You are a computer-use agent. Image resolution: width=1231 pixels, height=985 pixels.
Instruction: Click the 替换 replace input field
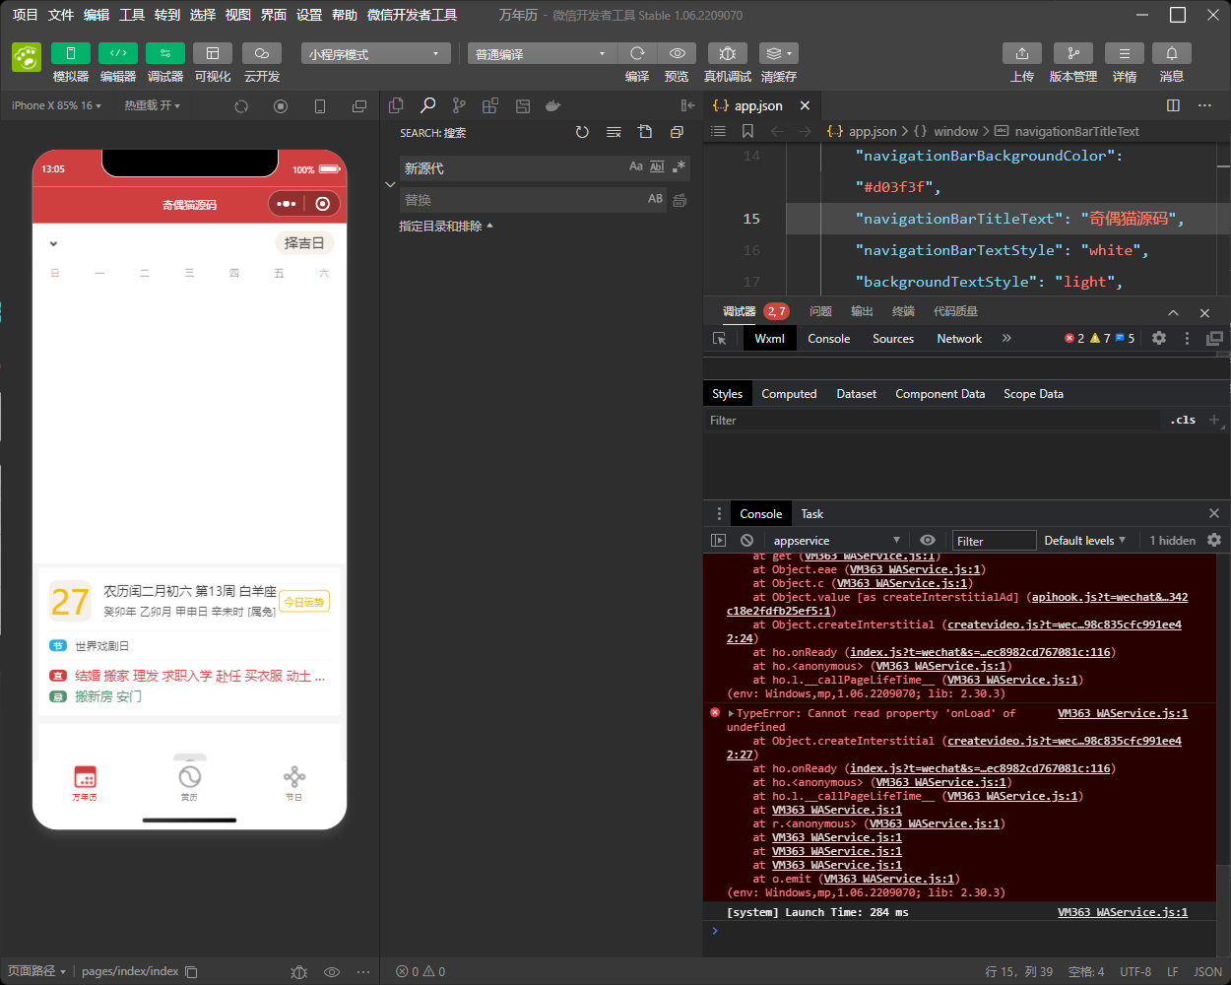(x=522, y=200)
